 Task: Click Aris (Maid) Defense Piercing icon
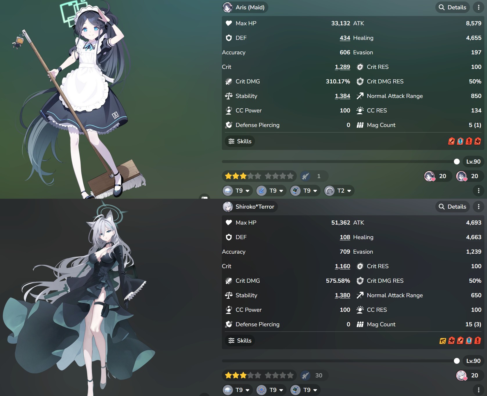(229, 125)
